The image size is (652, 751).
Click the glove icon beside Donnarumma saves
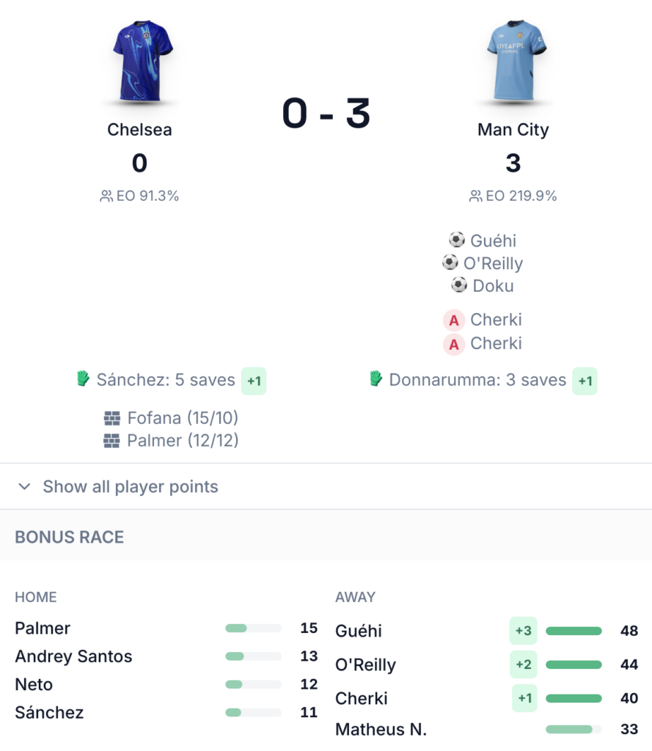pos(376,379)
